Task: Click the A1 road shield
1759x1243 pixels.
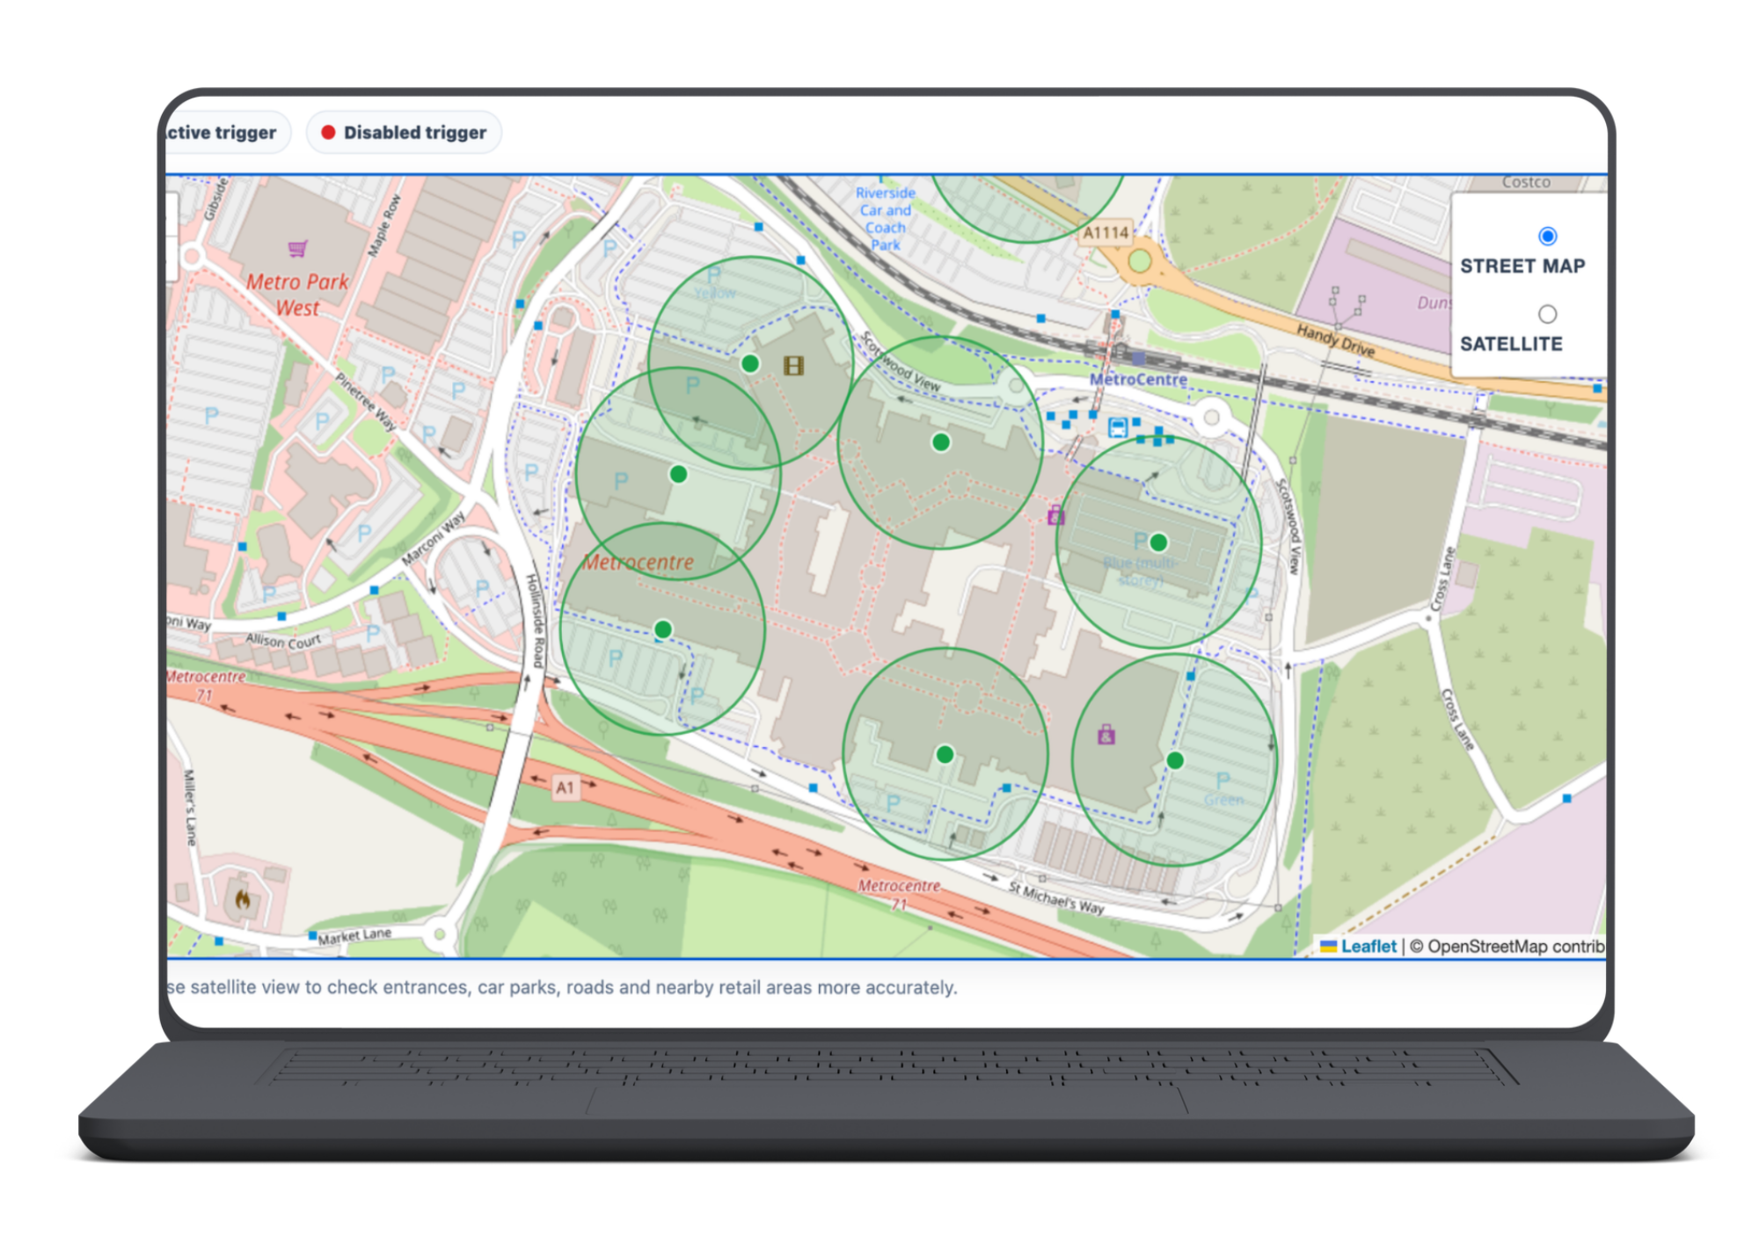Action: [565, 788]
